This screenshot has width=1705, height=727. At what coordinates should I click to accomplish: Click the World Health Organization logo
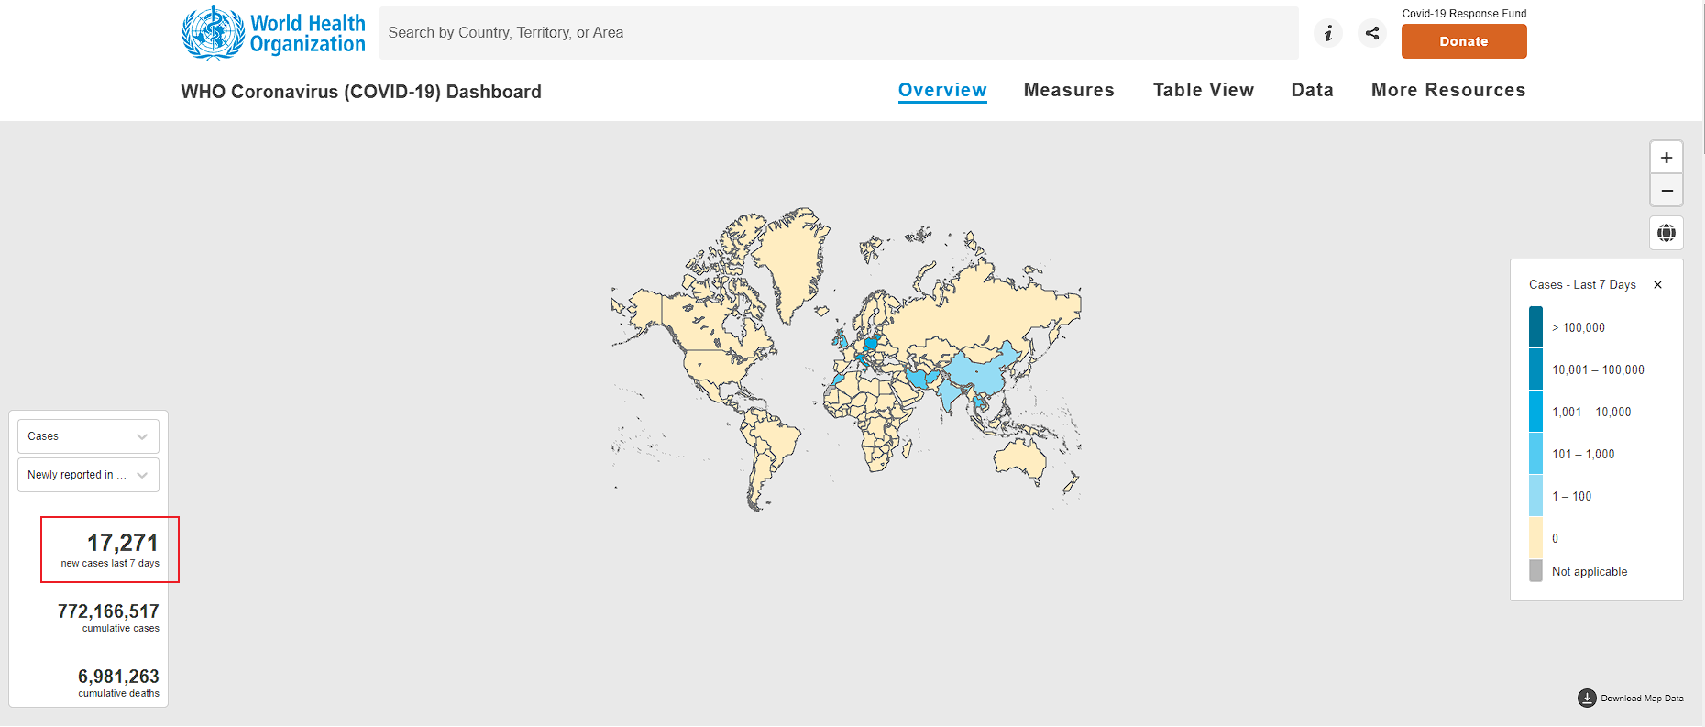[273, 33]
